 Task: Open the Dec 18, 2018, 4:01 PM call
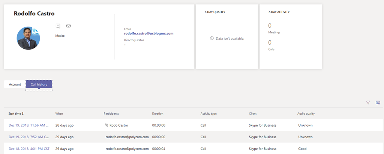point(28,149)
